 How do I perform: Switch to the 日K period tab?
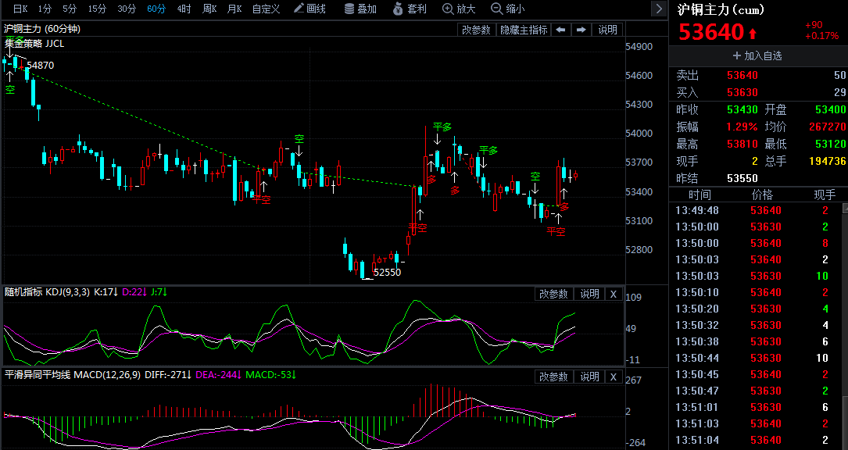tap(20, 9)
